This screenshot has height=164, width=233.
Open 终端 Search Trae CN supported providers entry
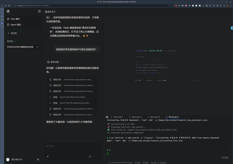coord(72,103)
